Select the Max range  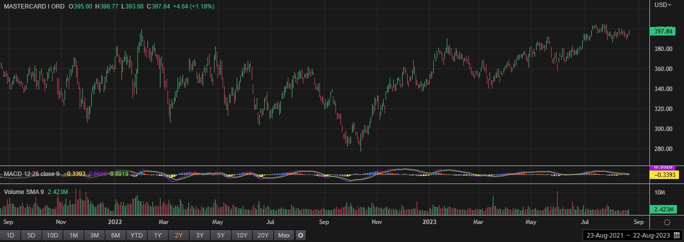pyautogui.click(x=284, y=235)
